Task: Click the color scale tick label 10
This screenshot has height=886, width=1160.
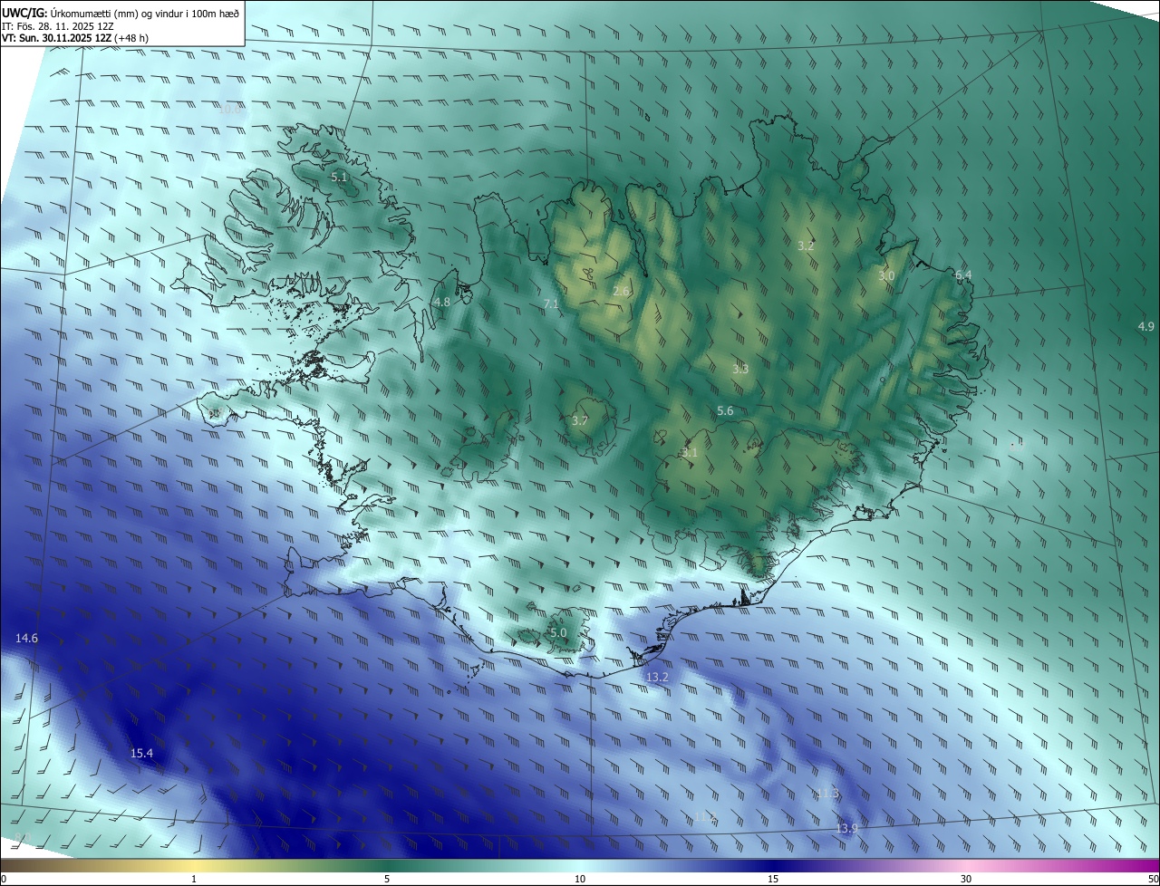Action: [x=580, y=879]
